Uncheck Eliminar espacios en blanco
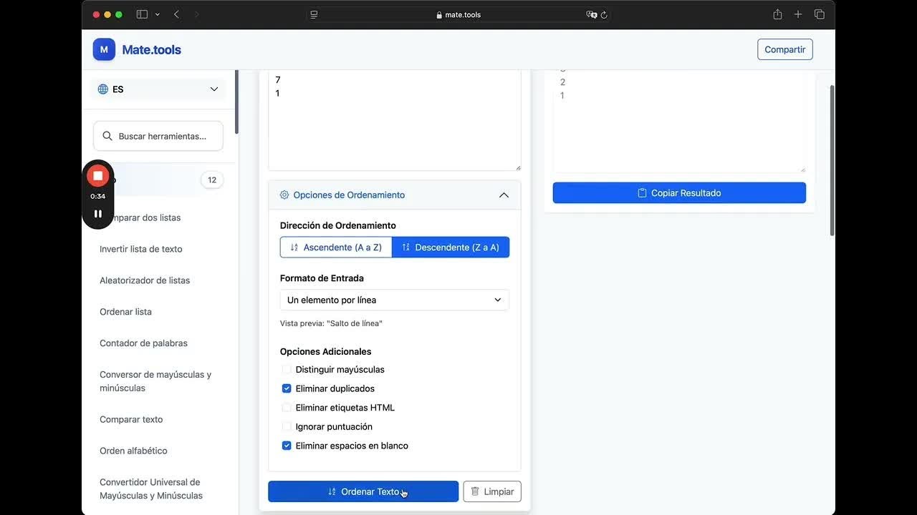This screenshot has height=515, width=917. [x=287, y=446]
